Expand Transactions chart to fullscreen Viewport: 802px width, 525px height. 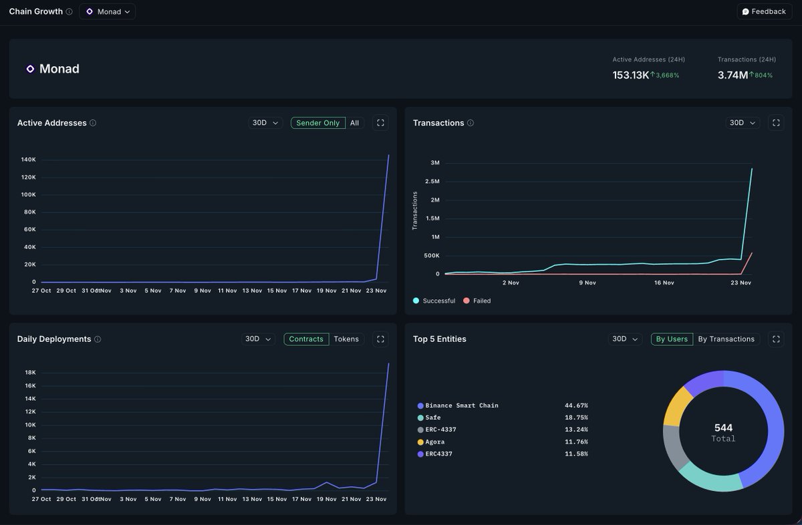coord(776,123)
